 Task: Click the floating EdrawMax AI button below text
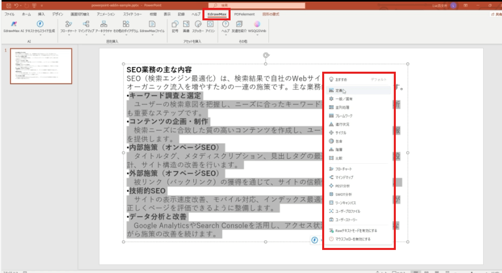(315, 240)
